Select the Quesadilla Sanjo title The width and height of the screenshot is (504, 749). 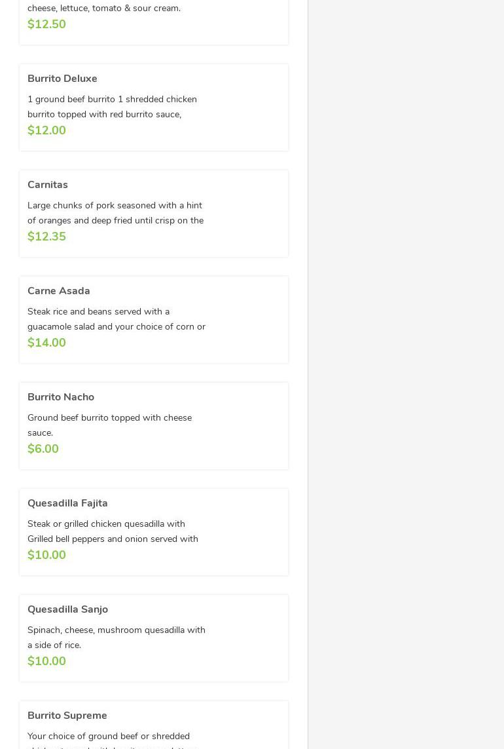pyautogui.click(x=67, y=609)
